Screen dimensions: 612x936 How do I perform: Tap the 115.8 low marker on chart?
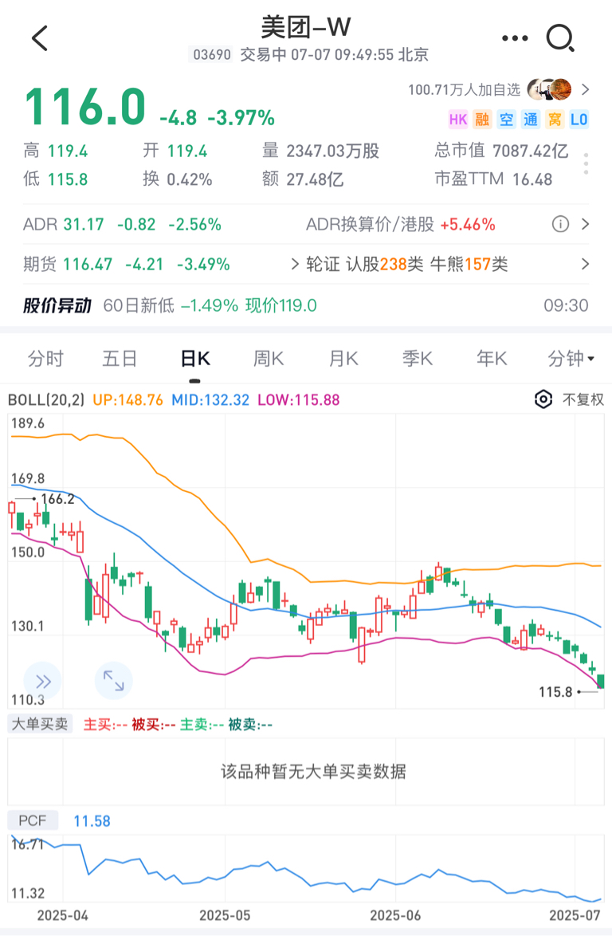555,692
